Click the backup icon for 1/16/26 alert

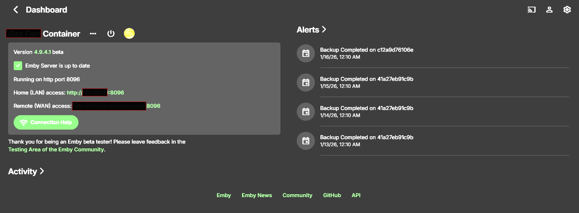[x=306, y=54]
